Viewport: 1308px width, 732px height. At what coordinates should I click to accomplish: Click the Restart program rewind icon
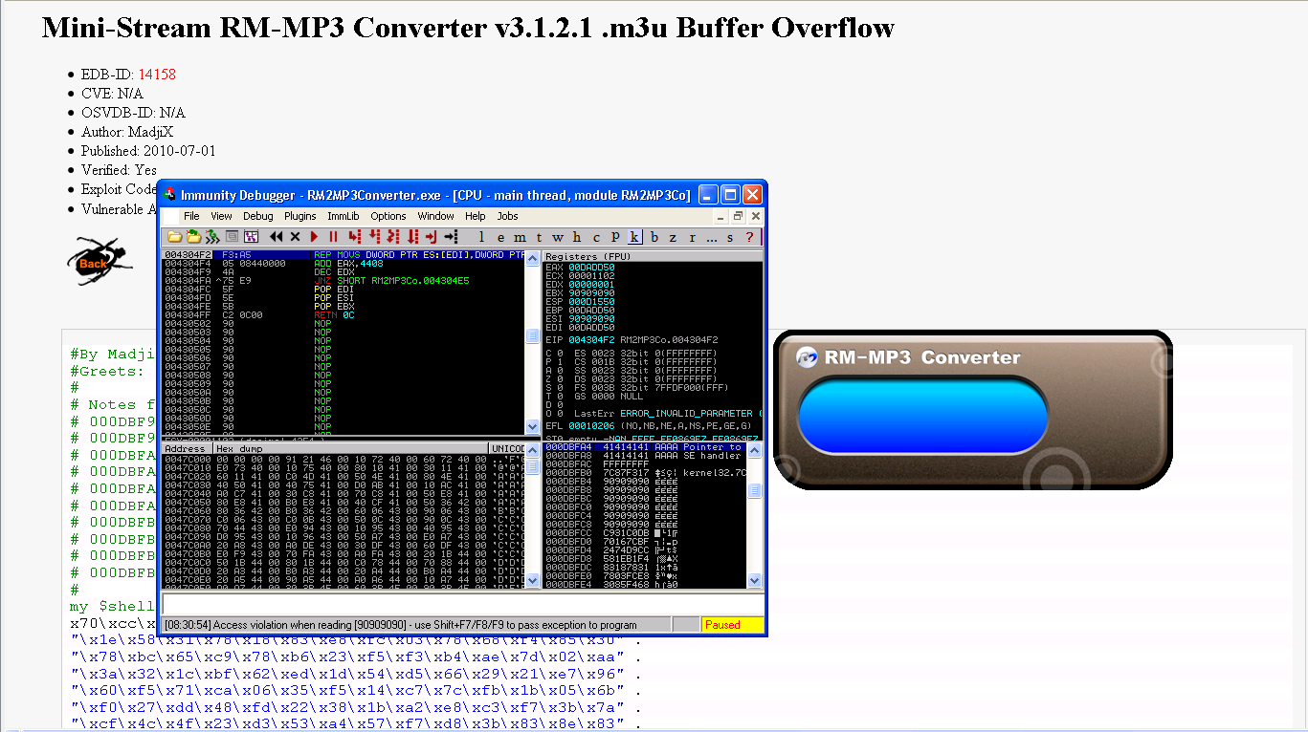click(x=276, y=236)
